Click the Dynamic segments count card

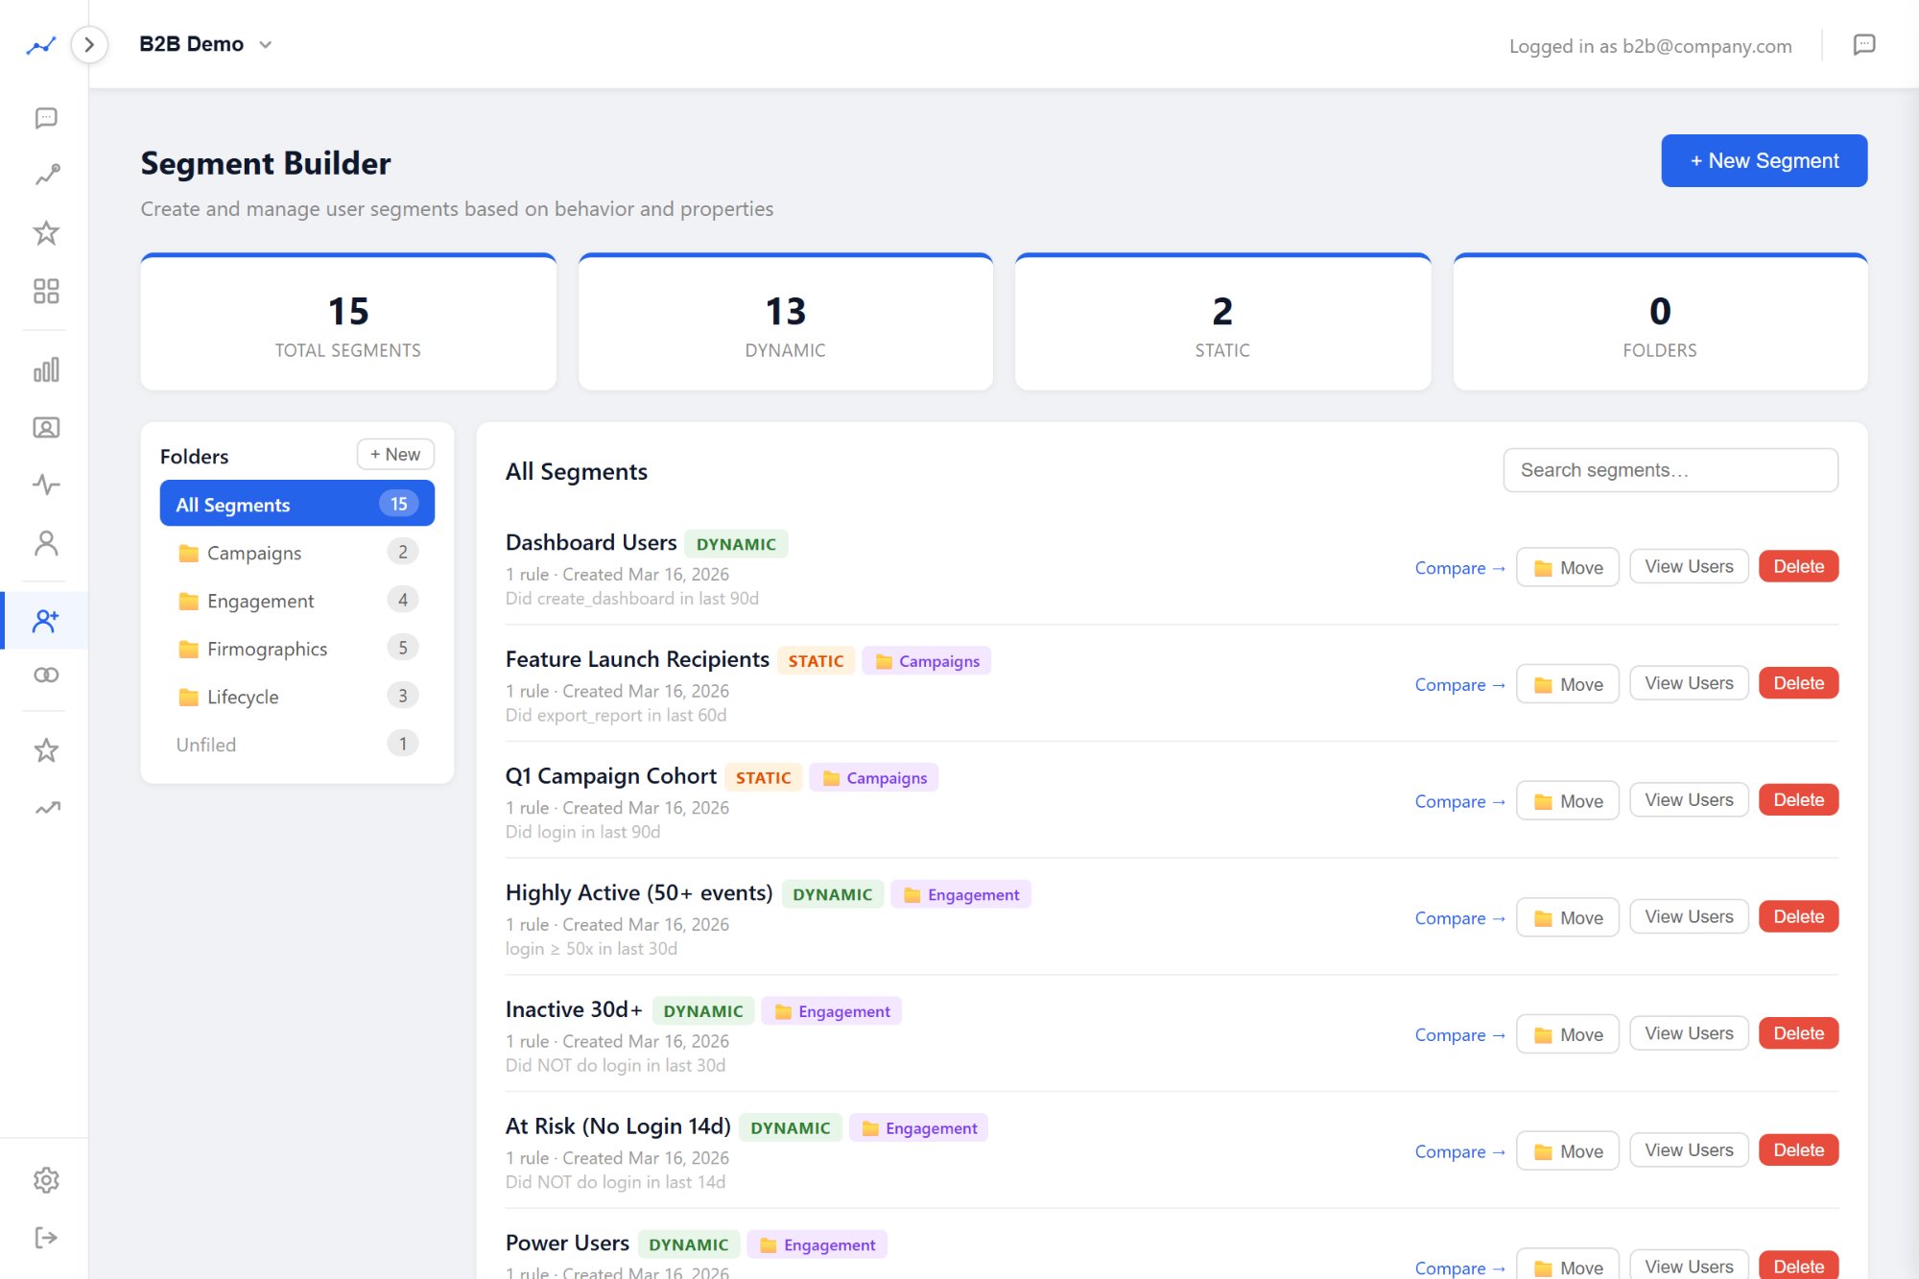tap(785, 321)
